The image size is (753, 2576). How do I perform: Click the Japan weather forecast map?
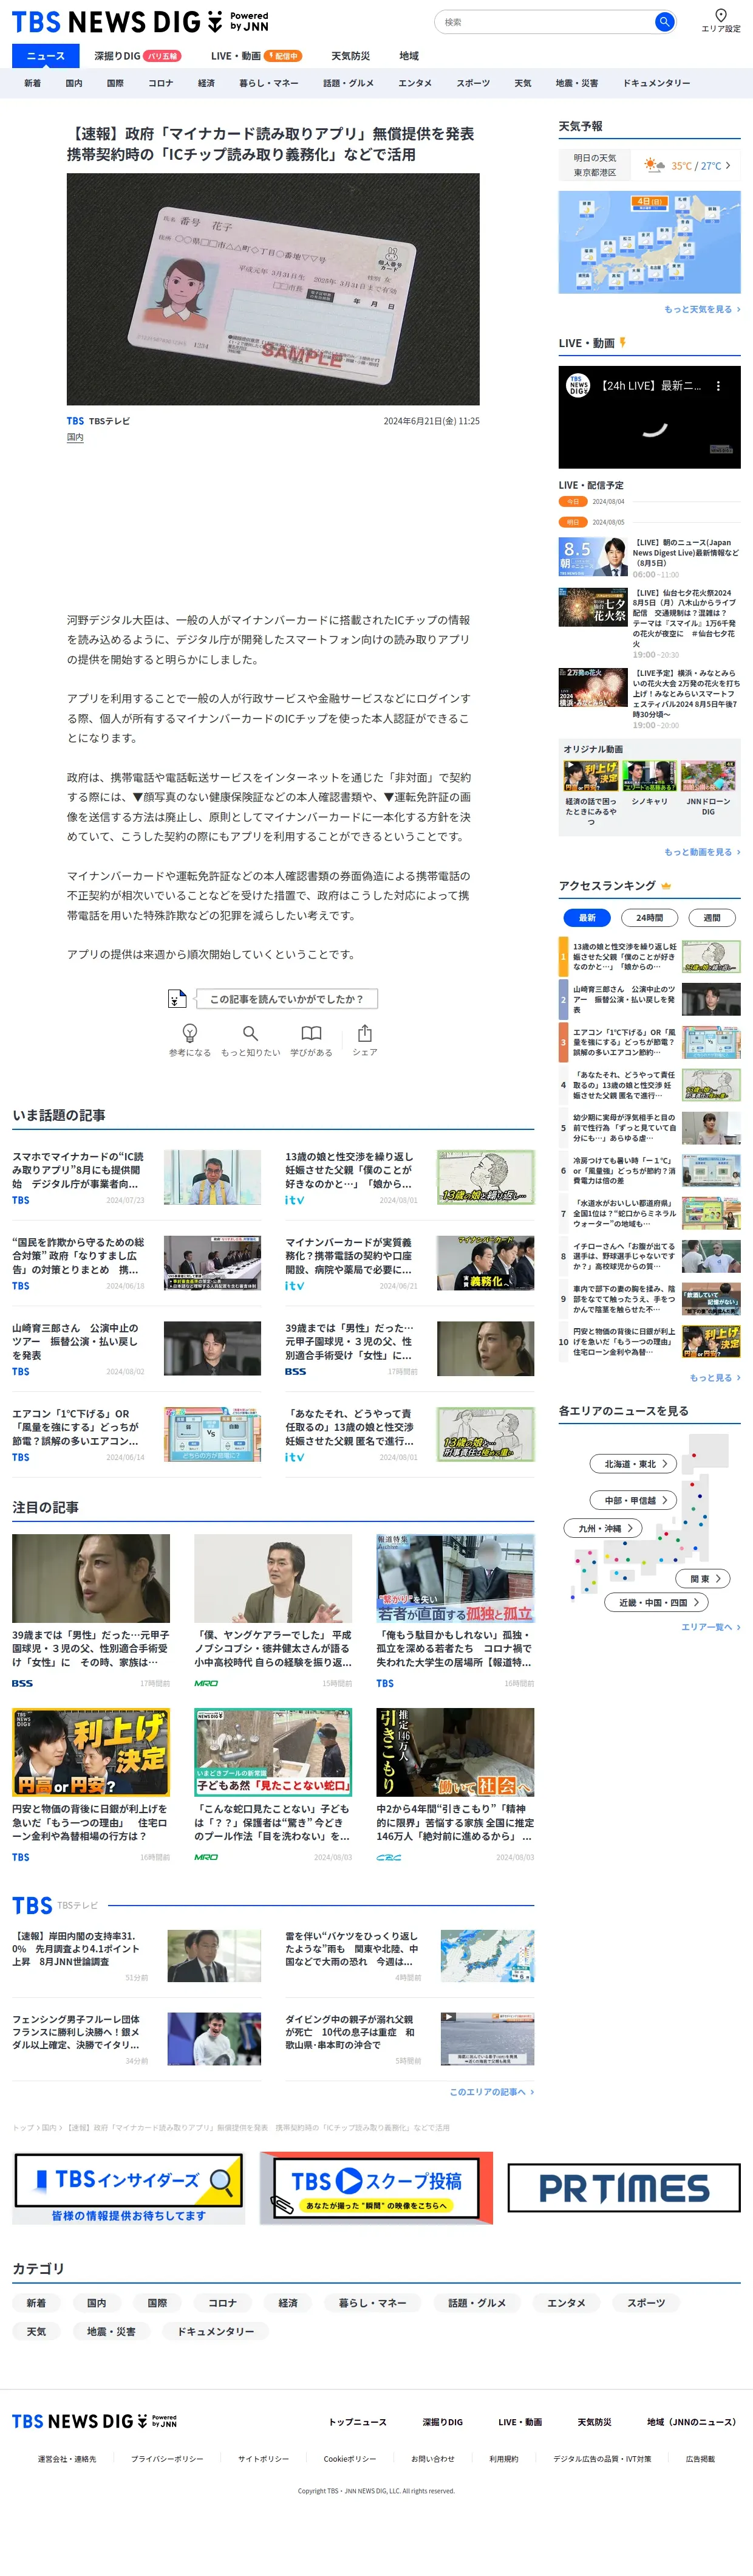649,242
